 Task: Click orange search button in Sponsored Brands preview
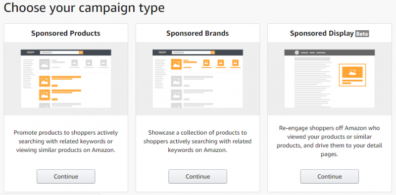(x=213, y=52)
